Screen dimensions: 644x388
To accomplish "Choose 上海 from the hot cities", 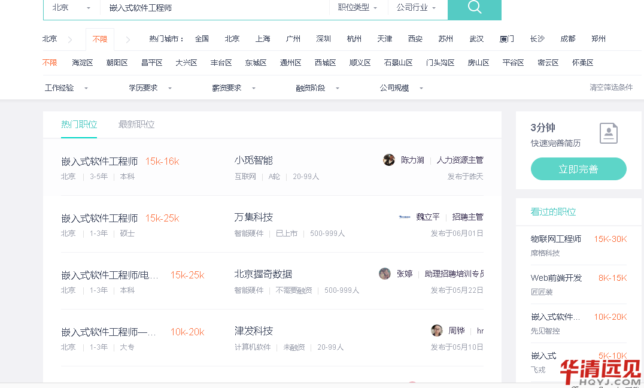I will 263,39.
